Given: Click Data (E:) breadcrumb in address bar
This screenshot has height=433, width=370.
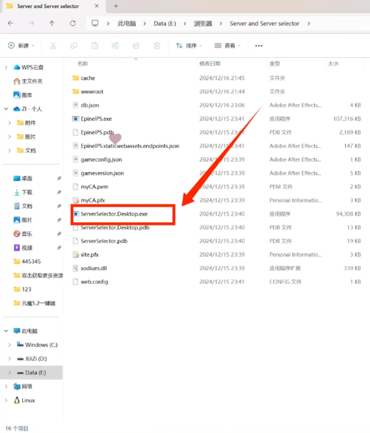Looking at the screenshot, I should pos(165,24).
